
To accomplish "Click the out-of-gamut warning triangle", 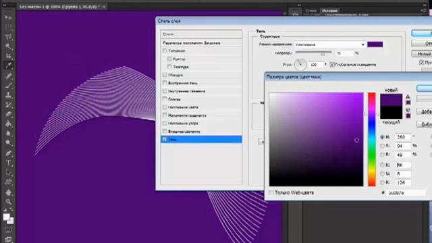I will (x=408, y=97).
